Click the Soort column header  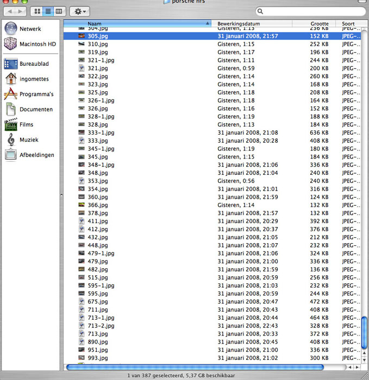pos(349,24)
